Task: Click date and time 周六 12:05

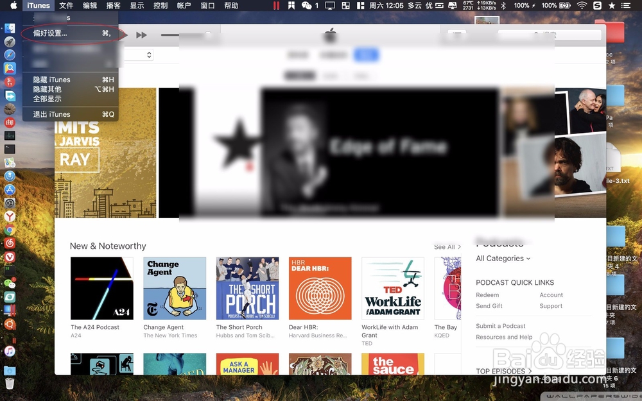Action: 386,5
